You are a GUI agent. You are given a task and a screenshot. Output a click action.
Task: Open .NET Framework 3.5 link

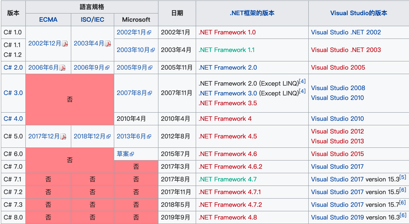point(228,103)
